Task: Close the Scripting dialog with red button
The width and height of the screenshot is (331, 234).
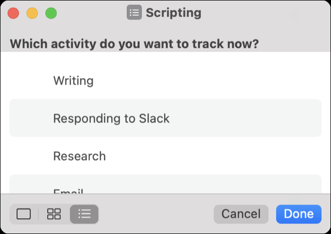Action: (14, 13)
